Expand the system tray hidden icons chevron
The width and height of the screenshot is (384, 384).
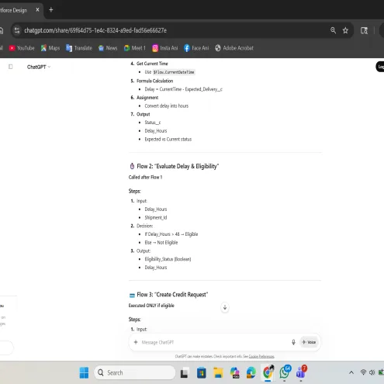pyautogui.click(x=351, y=372)
